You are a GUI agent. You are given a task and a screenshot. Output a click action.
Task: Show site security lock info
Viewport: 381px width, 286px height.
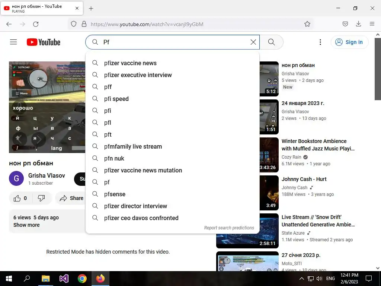(84, 24)
